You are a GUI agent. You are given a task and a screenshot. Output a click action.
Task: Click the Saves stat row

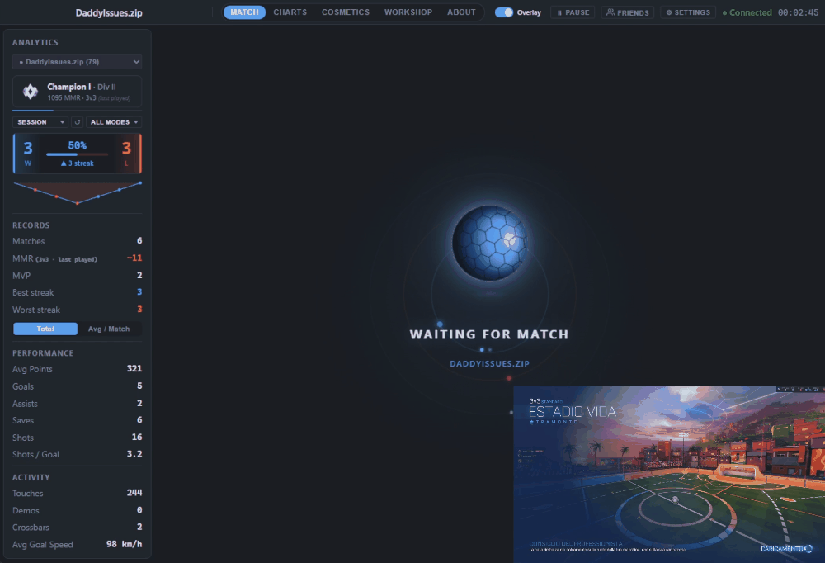pyautogui.click(x=78, y=420)
